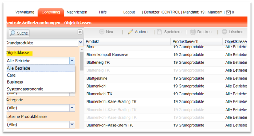The height and width of the screenshot is (136, 254).
Task: Click the Ändern pencil icon
Action: pos(130,32)
